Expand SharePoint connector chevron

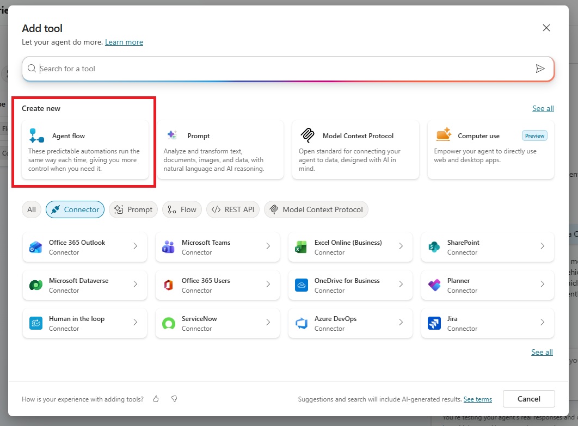[542, 246]
